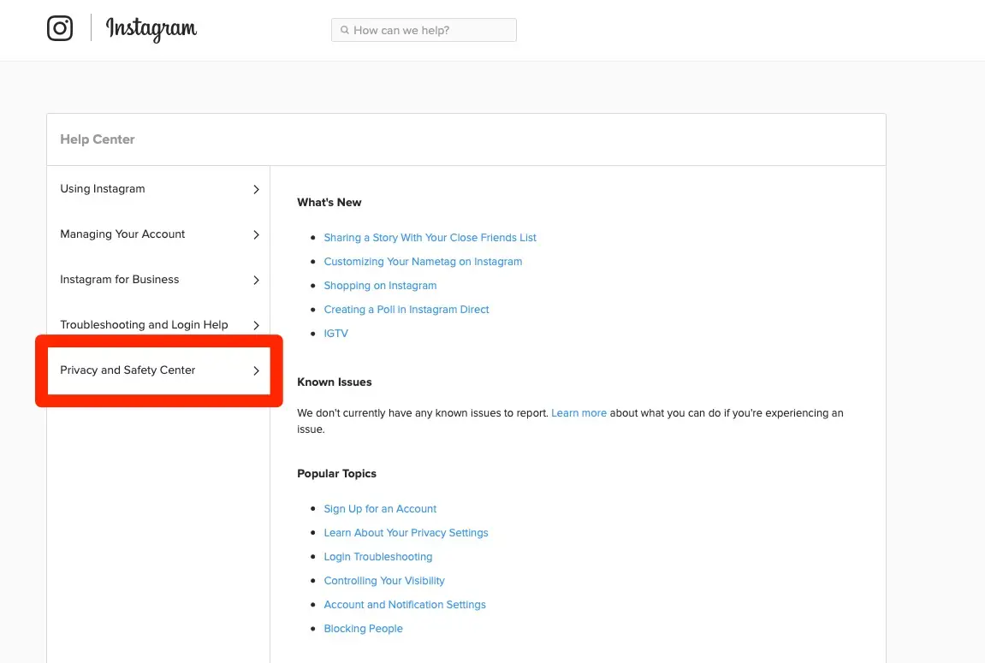The height and width of the screenshot is (663, 985).
Task: Open Managing Your Account section
Action: [x=158, y=234]
